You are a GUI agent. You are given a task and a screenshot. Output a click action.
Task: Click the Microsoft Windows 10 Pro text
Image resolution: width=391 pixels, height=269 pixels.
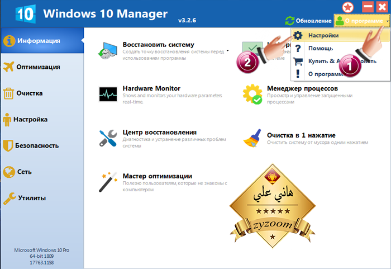[42, 250]
